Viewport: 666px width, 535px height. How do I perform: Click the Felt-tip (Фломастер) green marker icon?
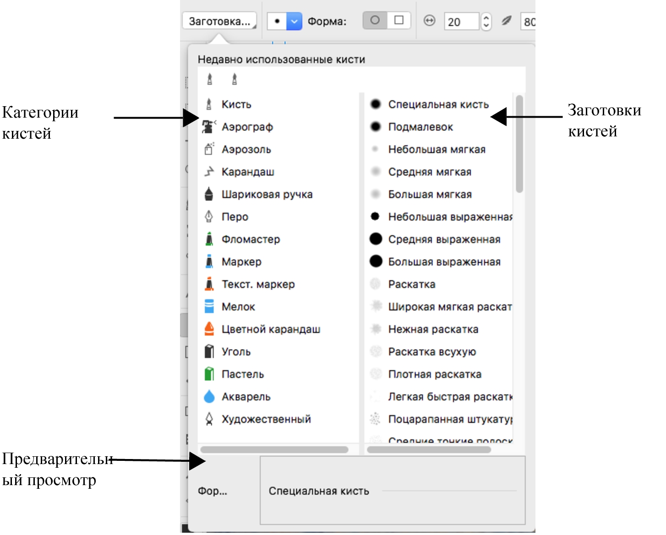(x=209, y=239)
